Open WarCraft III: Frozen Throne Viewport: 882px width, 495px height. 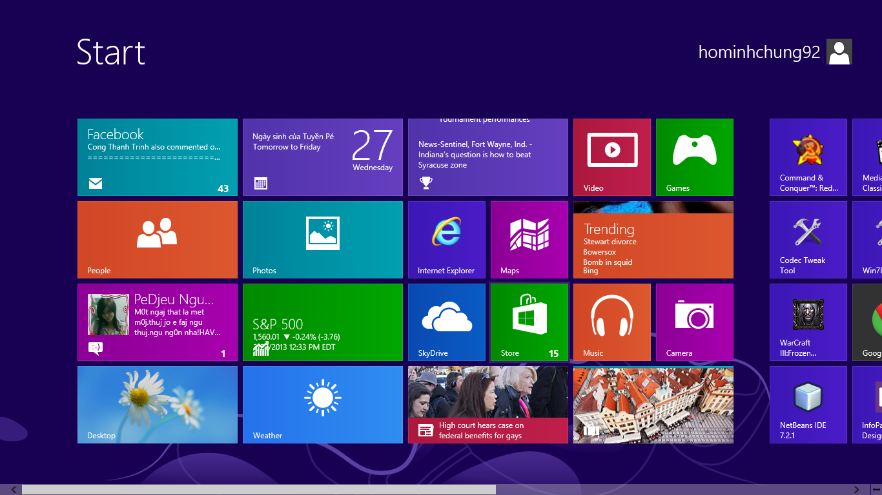pyautogui.click(x=808, y=322)
